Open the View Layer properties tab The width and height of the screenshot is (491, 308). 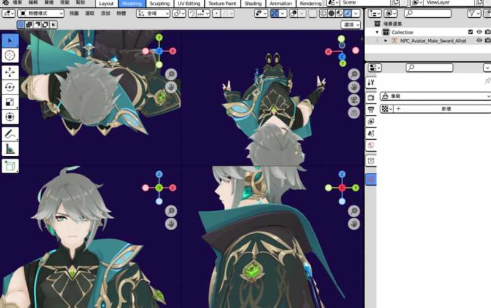371,121
